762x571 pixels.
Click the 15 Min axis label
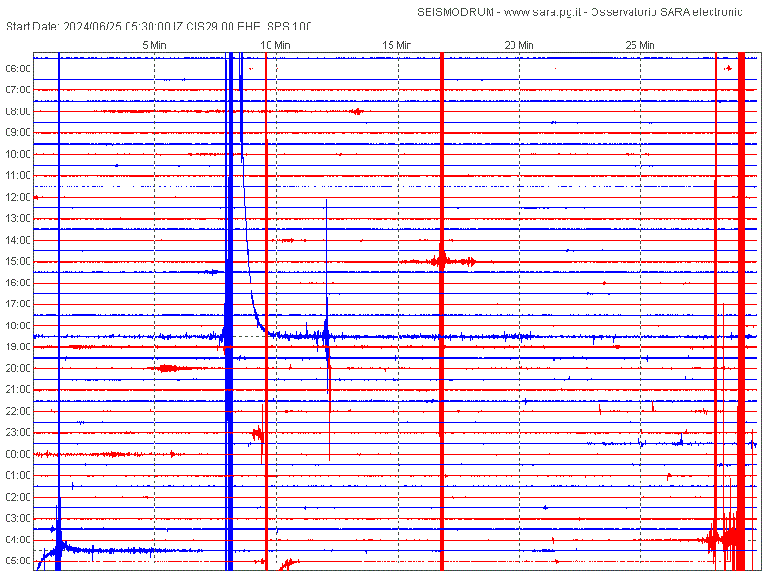(x=397, y=45)
